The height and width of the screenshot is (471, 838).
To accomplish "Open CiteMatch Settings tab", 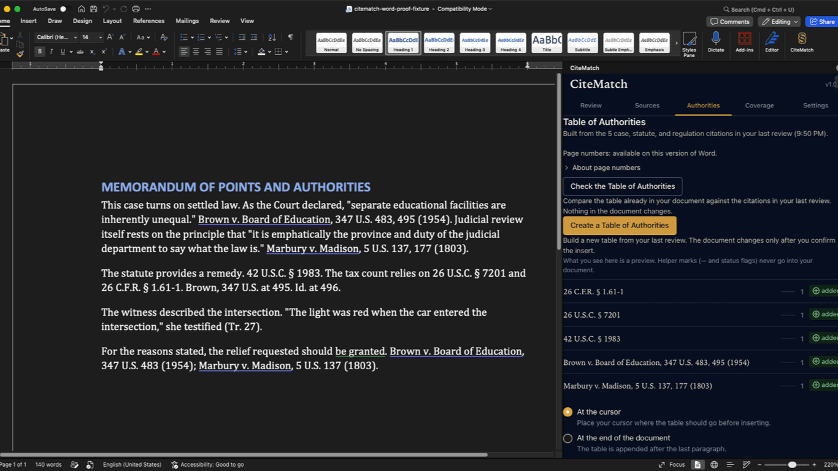I will pyautogui.click(x=815, y=105).
